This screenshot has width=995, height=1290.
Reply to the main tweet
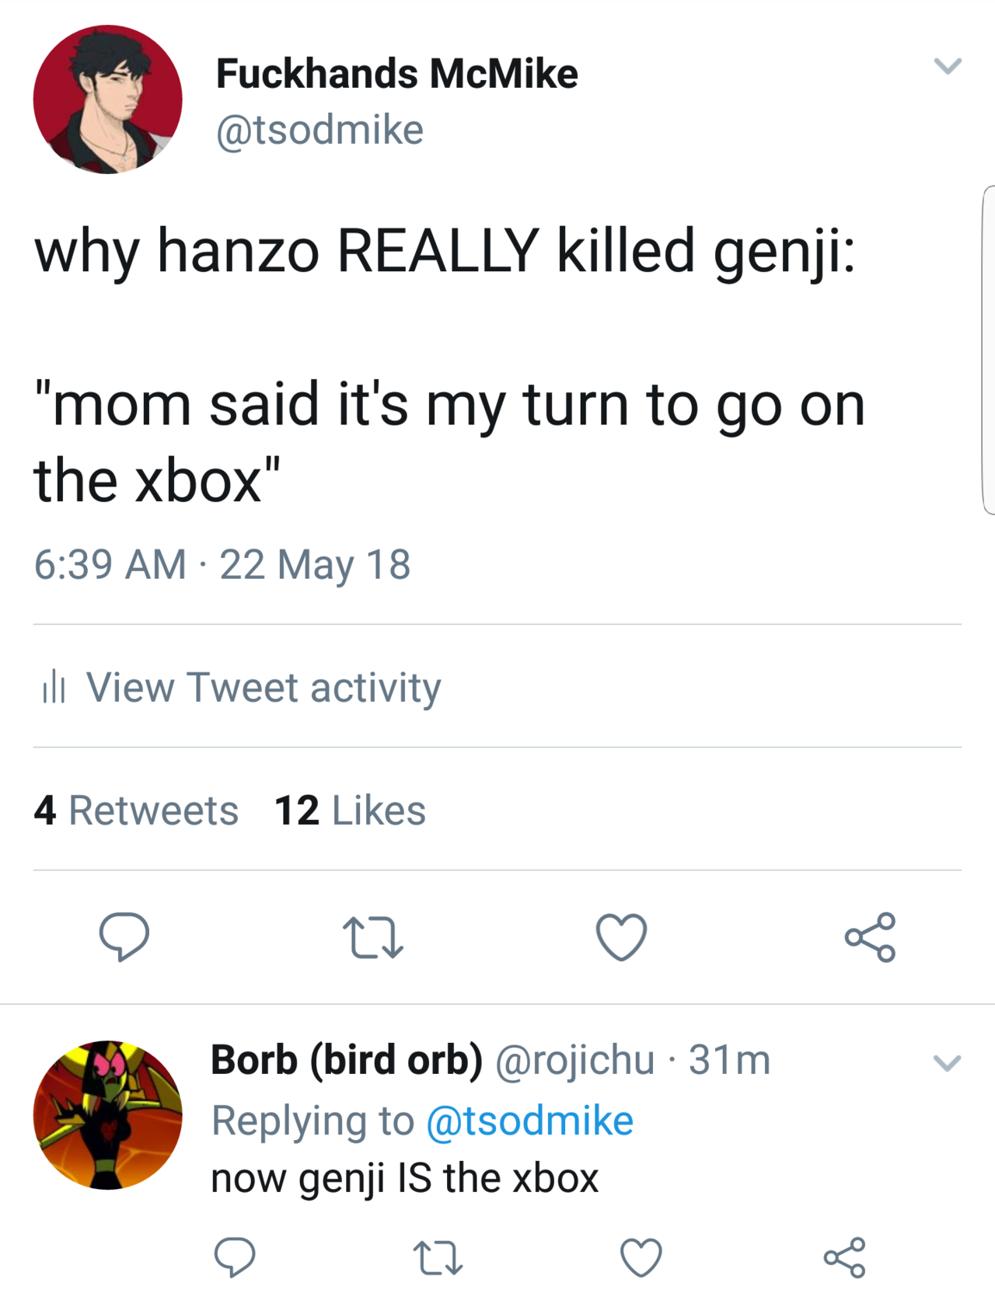coord(124,936)
